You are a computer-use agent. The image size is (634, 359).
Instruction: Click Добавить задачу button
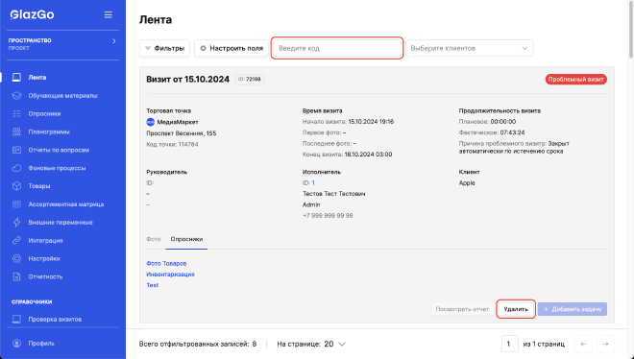(x=573, y=309)
